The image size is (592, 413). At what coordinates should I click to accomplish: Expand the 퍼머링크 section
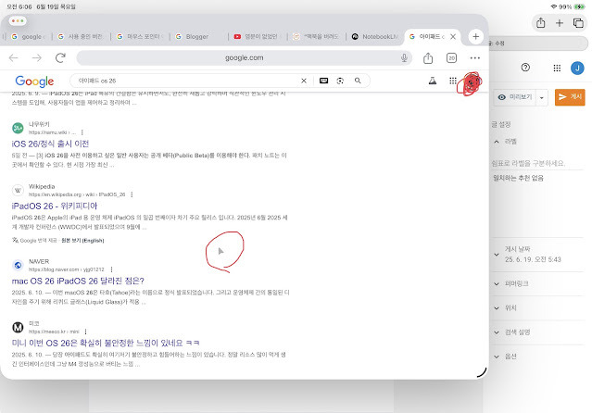(x=497, y=283)
